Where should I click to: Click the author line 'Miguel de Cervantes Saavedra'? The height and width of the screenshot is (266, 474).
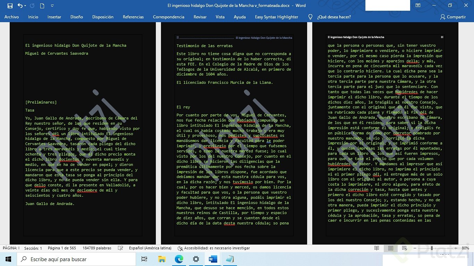[57, 53]
